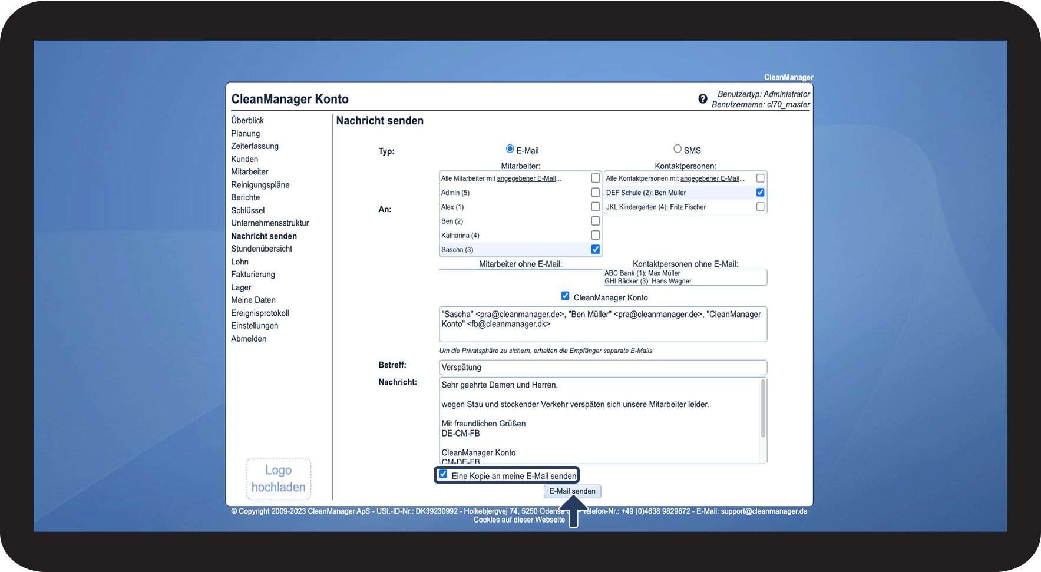Select the SMS message type
Screen dimensions: 1041x572
pyautogui.click(x=678, y=149)
